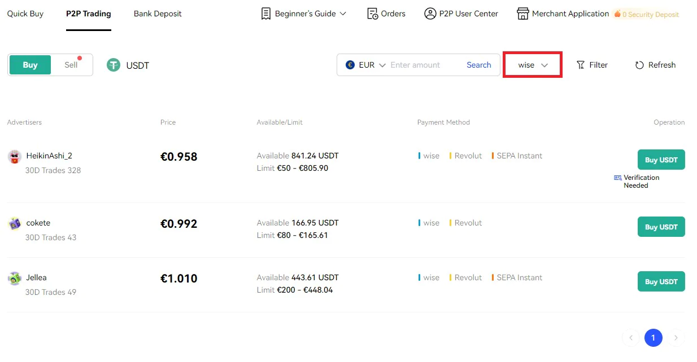Click Available 841.24 USDT text
697x362 pixels.
tap(298, 156)
